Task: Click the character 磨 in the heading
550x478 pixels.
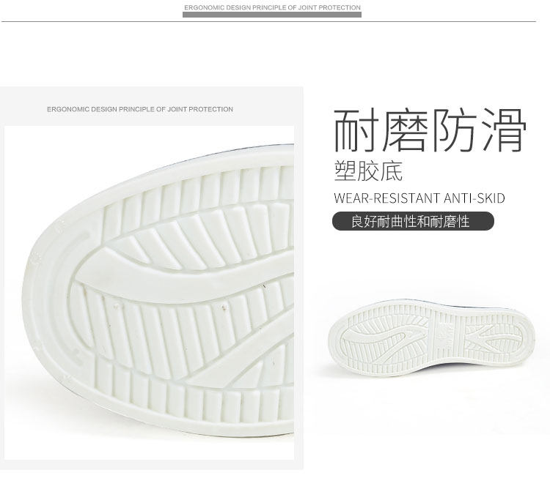Action: [x=406, y=130]
